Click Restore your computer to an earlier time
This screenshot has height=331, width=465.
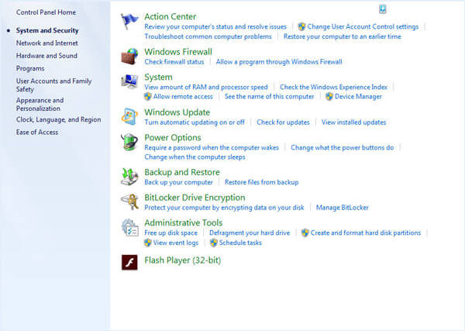pyautogui.click(x=343, y=36)
